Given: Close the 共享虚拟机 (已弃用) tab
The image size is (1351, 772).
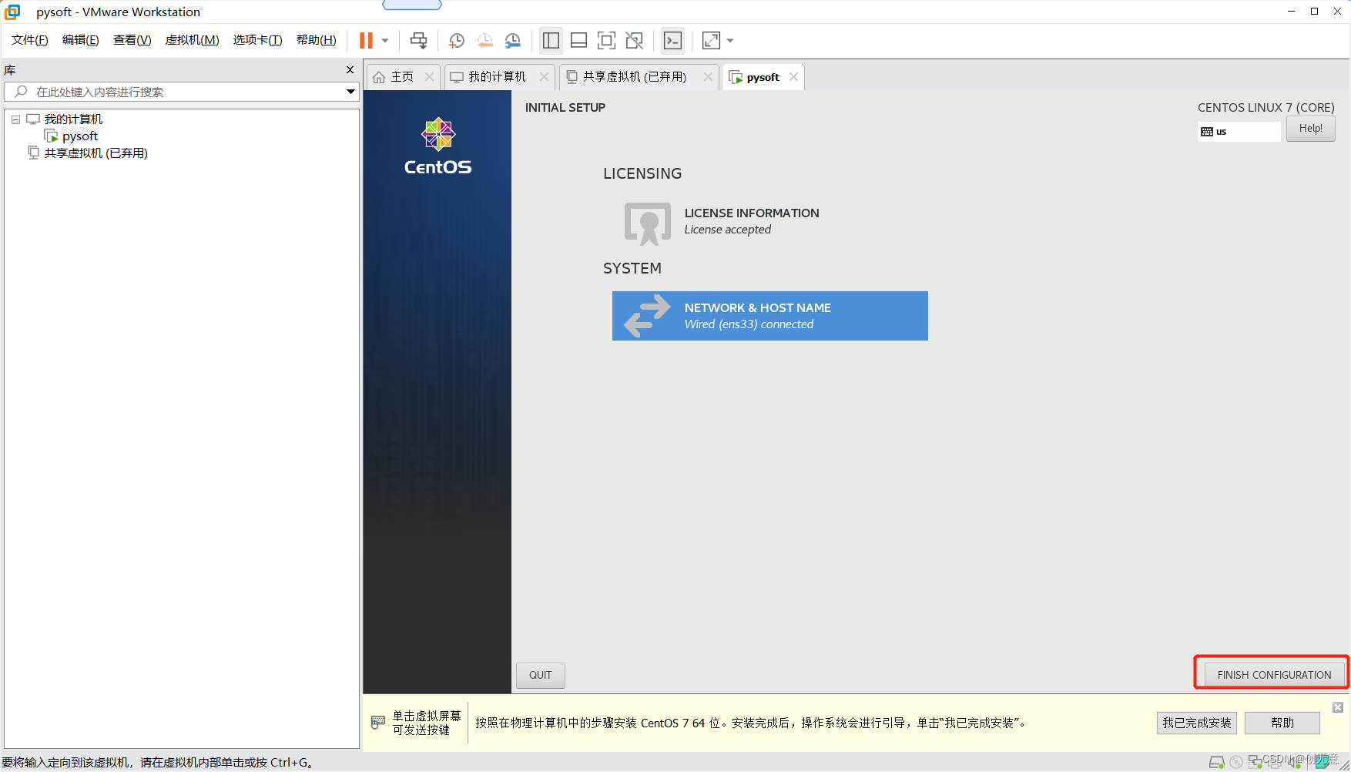Looking at the screenshot, I should pyautogui.click(x=708, y=77).
